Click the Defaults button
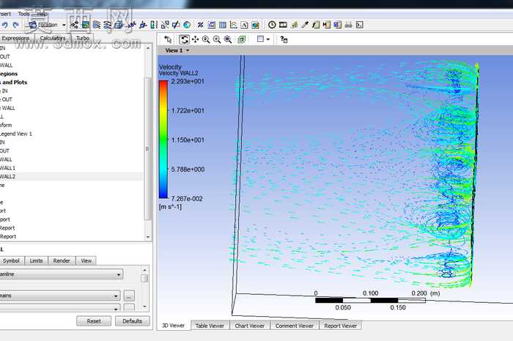 [x=132, y=321]
